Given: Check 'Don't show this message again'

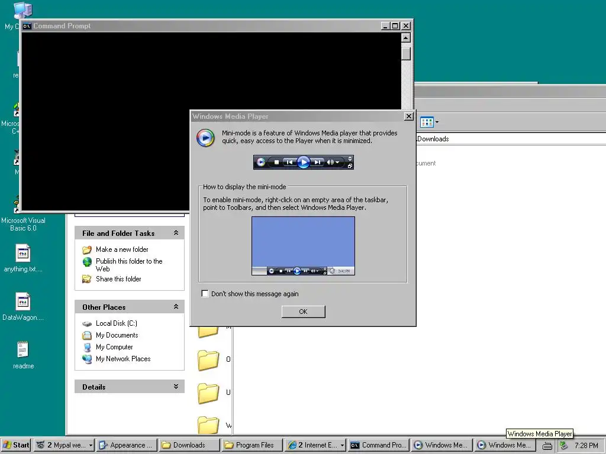Looking at the screenshot, I should [x=205, y=294].
